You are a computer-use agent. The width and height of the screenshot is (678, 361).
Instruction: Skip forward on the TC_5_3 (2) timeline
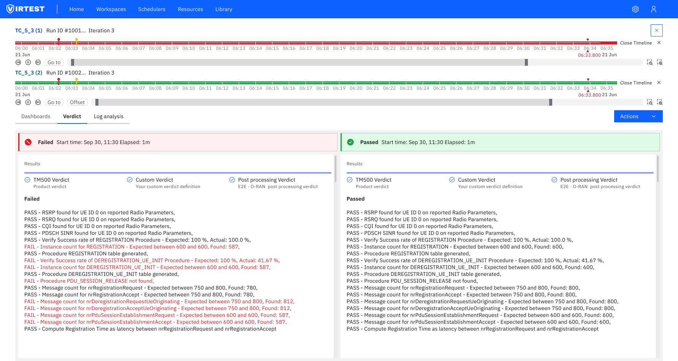[x=38, y=102]
